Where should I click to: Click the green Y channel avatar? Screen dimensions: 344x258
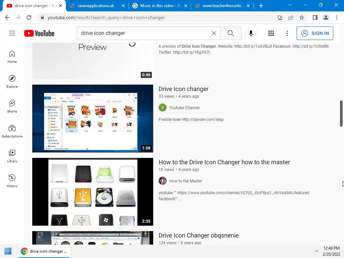(163, 107)
